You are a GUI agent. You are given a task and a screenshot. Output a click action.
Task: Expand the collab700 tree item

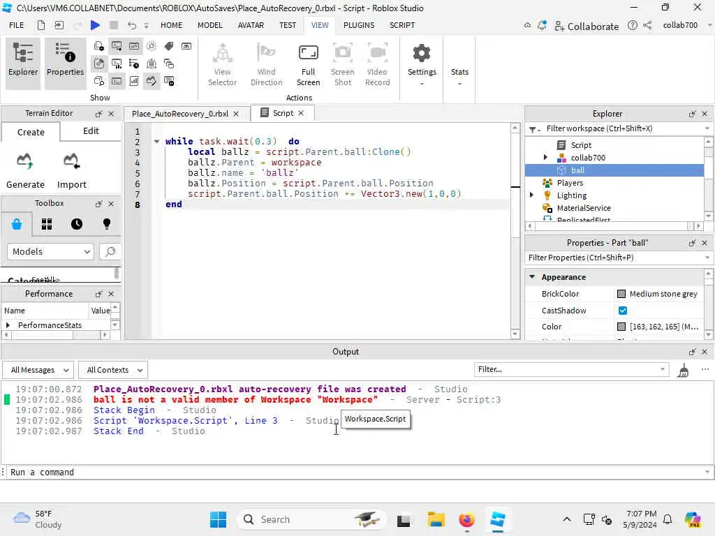[x=545, y=157]
